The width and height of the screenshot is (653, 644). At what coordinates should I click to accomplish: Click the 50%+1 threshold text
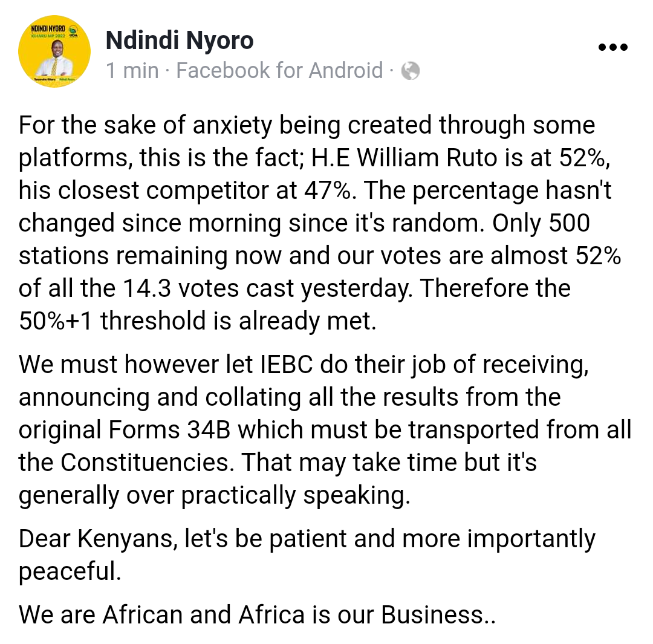(112, 320)
